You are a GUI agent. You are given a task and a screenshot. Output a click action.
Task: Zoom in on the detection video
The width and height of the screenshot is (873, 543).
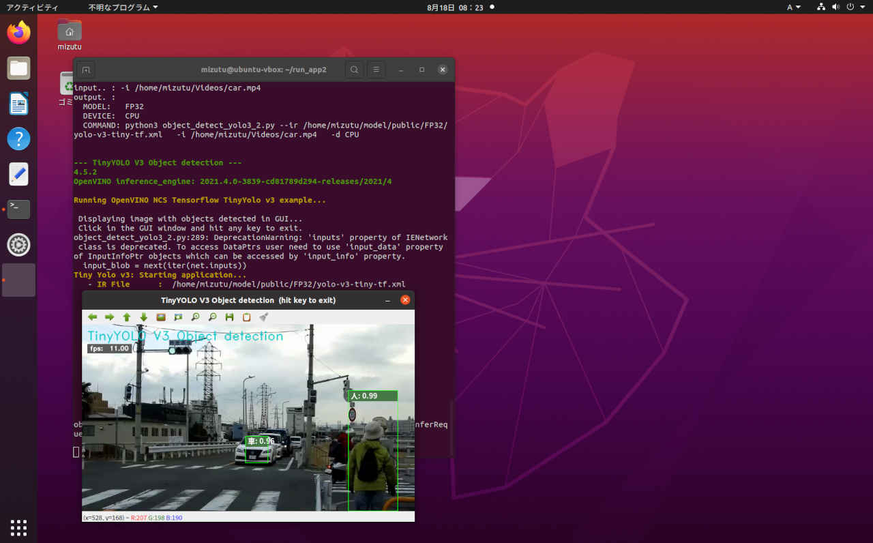[194, 317]
